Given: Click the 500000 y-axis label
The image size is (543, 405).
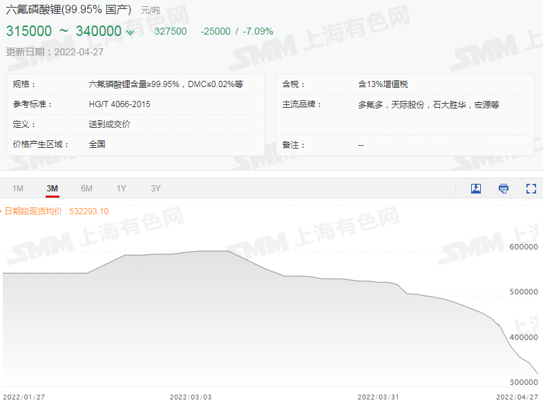Looking at the screenshot, I should pos(523,292).
